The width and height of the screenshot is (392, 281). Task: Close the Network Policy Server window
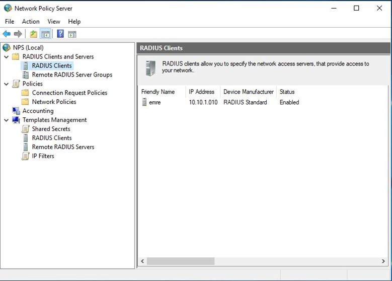click(379, 8)
